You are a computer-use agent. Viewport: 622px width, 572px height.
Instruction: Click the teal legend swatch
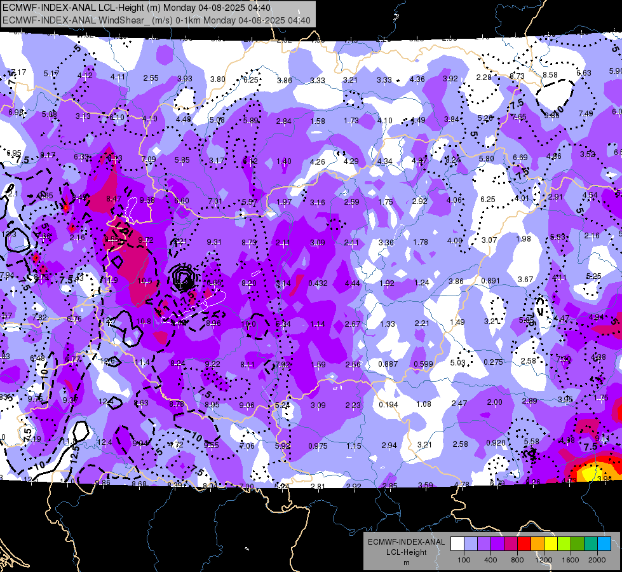click(591, 544)
